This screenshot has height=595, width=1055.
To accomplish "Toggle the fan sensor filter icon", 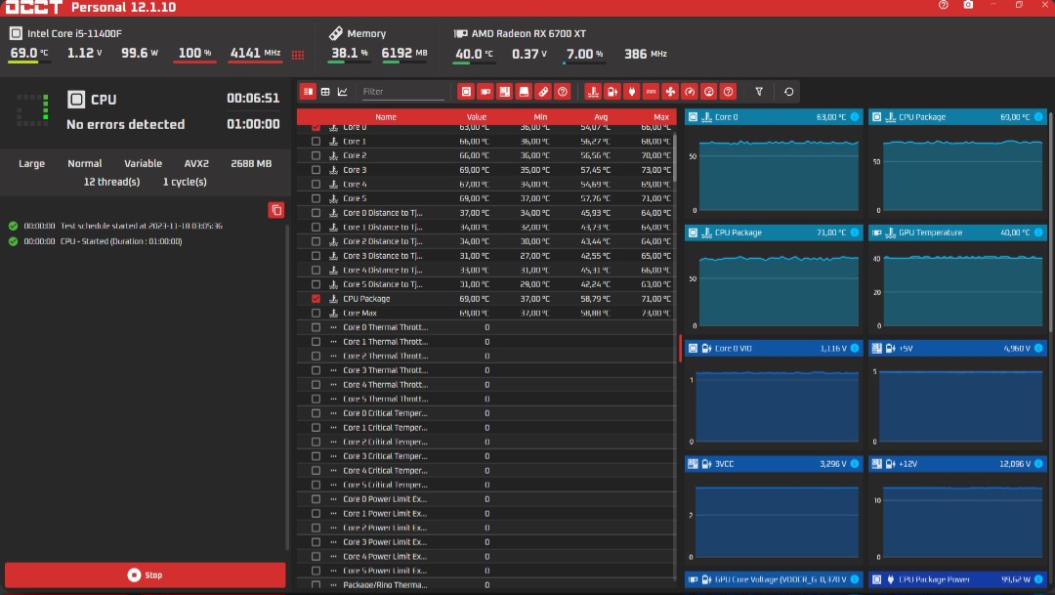I will click(670, 92).
